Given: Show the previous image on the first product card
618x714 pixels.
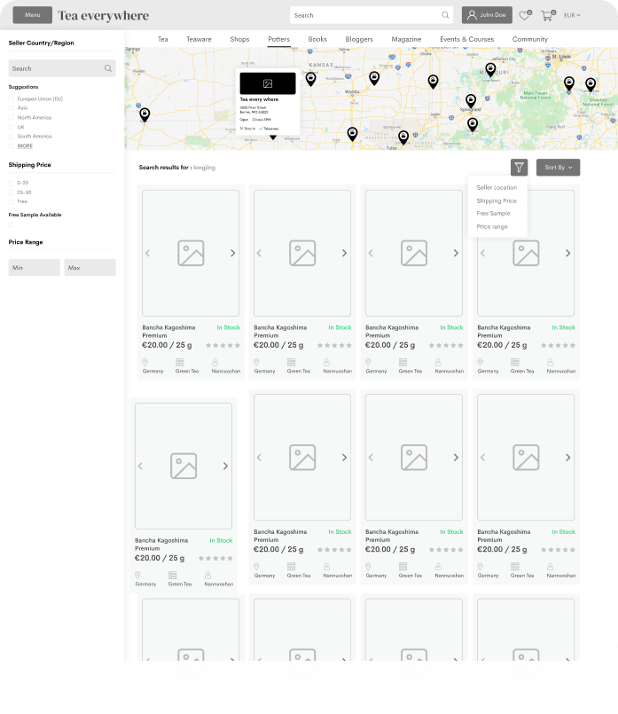Looking at the screenshot, I should click(x=148, y=253).
